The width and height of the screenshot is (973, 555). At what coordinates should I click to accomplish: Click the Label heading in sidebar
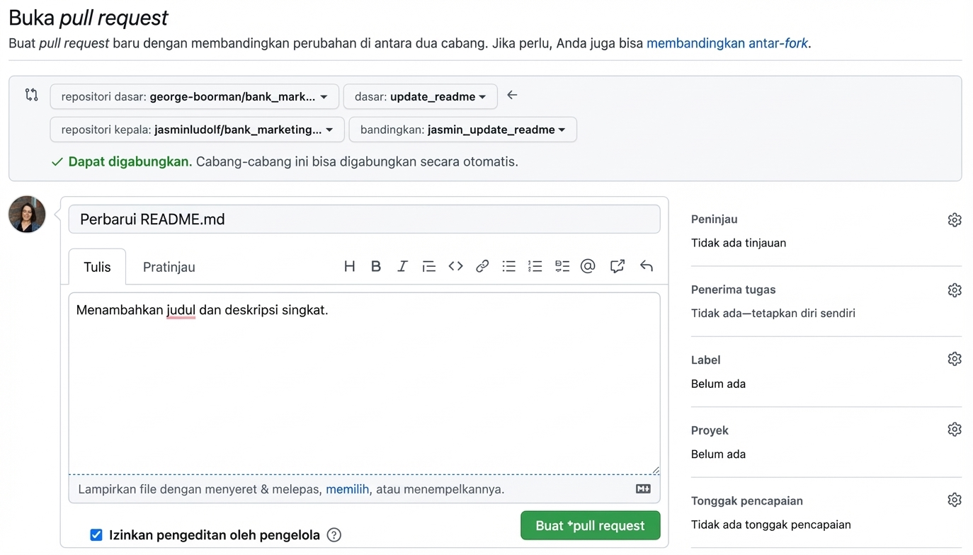point(706,360)
